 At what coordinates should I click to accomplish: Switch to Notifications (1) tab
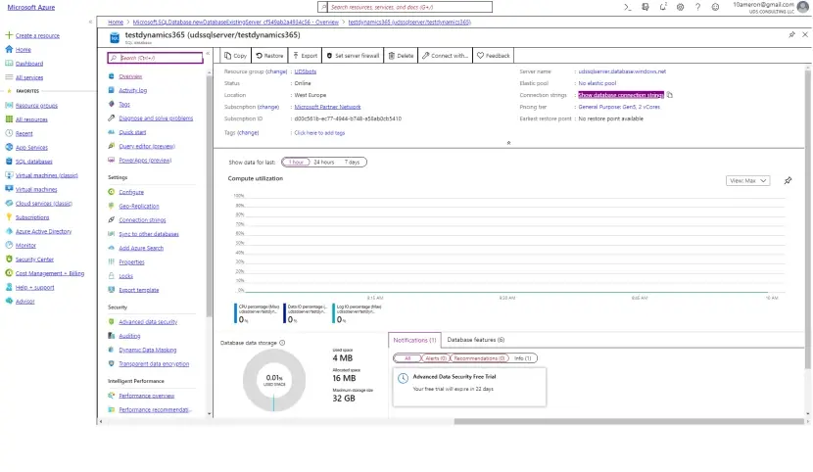[x=414, y=340]
